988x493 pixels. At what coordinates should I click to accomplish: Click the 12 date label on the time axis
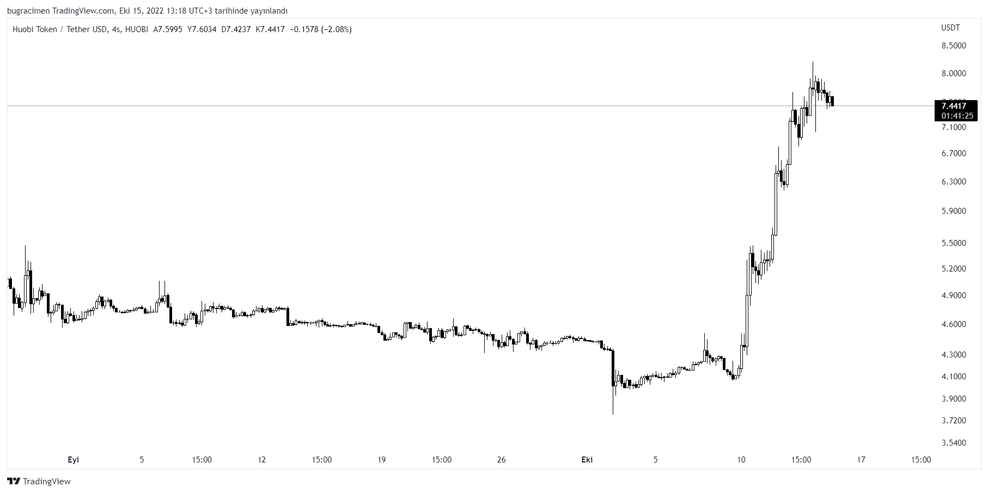pos(262,460)
